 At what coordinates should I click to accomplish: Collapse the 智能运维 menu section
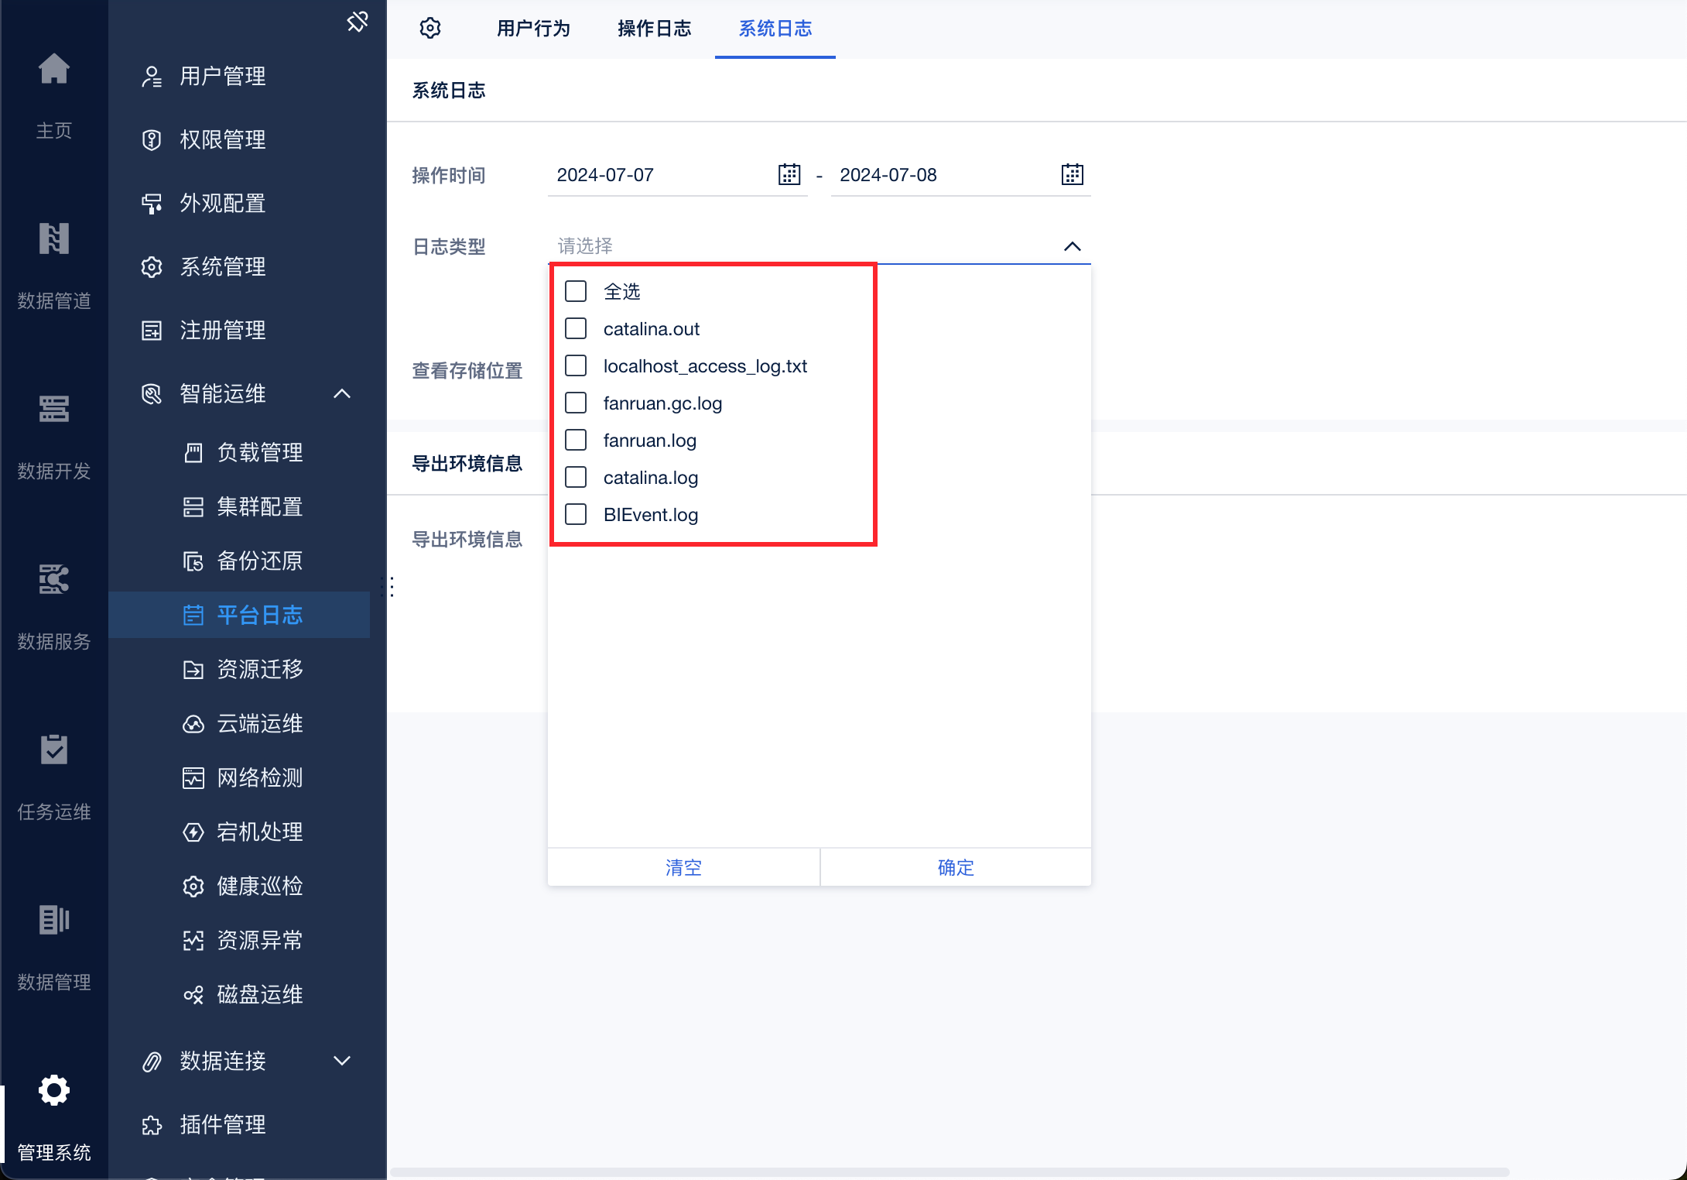click(x=341, y=393)
